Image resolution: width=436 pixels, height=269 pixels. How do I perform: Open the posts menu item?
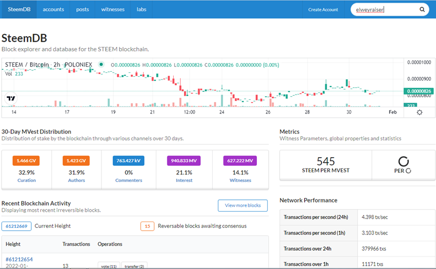[x=83, y=9]
